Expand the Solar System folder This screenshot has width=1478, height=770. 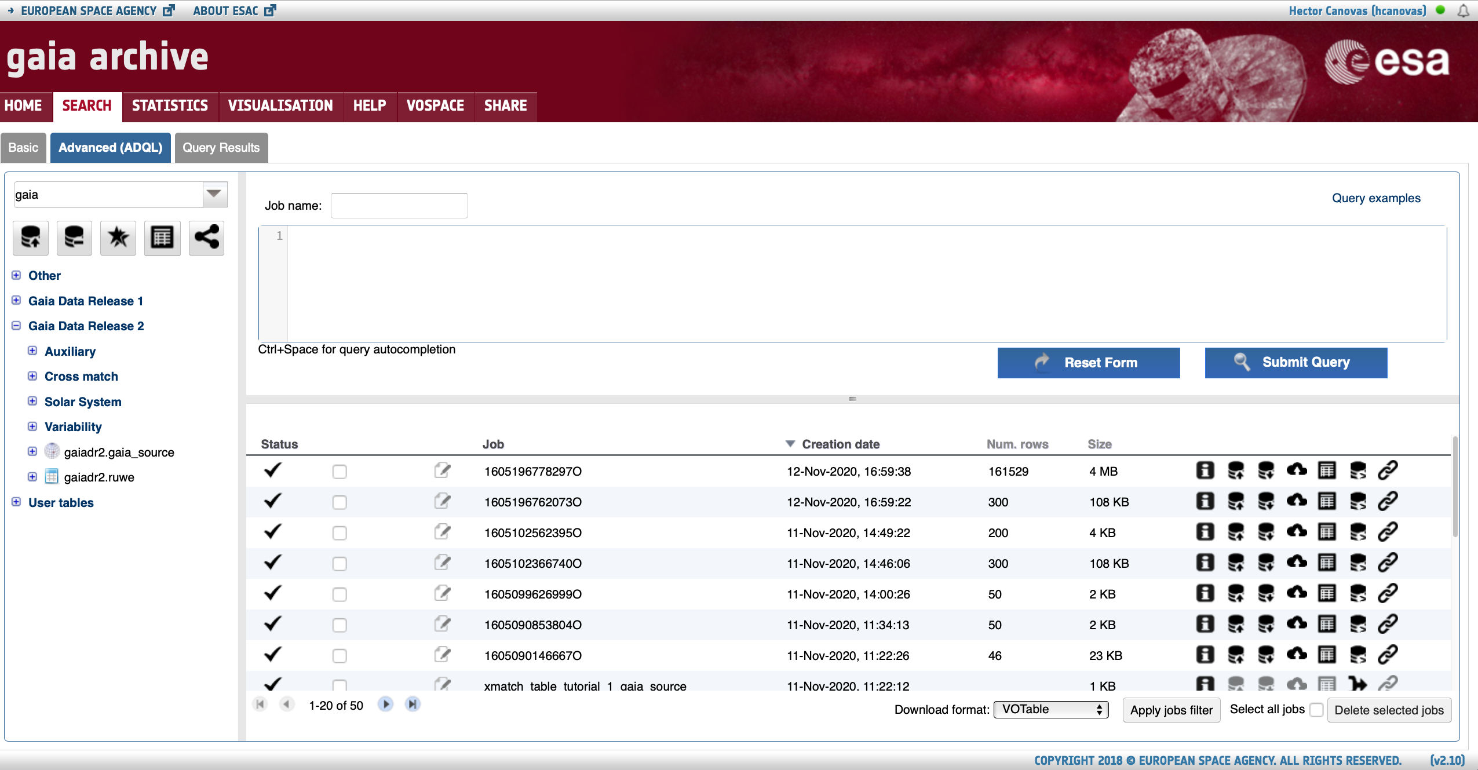32,401
